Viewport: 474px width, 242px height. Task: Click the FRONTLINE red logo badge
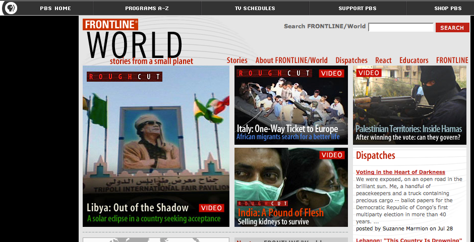click(110, 25)
